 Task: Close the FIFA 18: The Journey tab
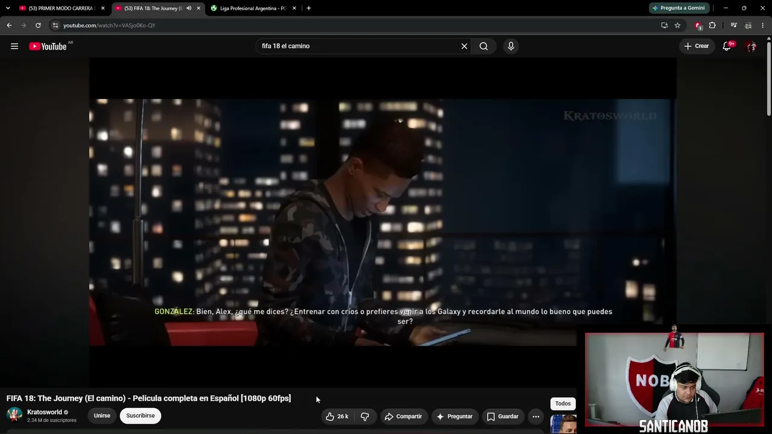click(198, 8)
